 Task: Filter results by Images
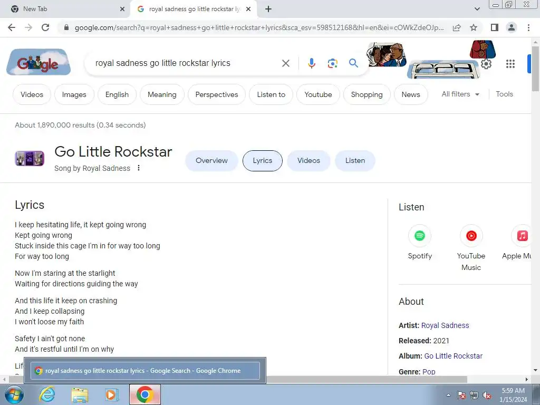[74, 94]
